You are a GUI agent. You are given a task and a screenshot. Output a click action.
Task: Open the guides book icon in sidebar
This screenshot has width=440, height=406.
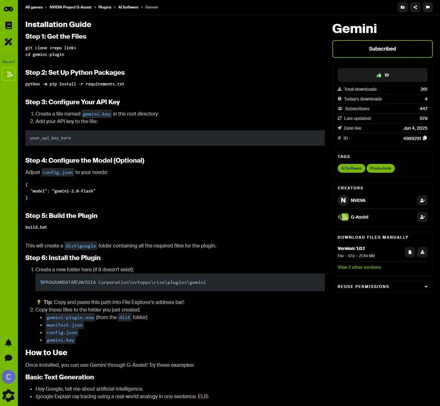[8, 25]
